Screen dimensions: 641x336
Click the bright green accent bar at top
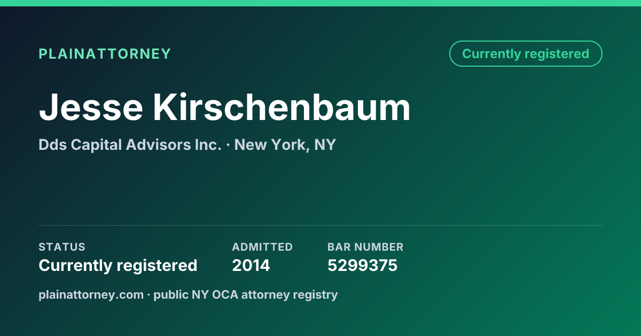pyautogui.click(x=320, y=3)
